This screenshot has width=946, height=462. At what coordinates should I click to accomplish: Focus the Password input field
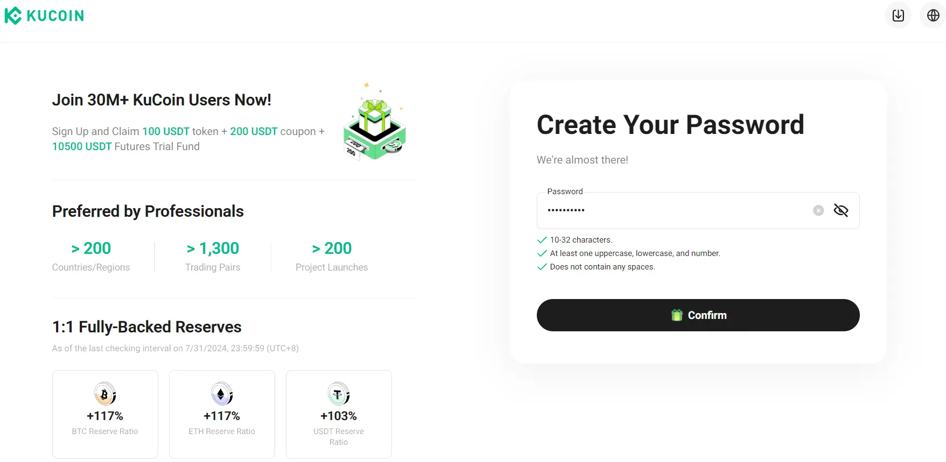[673, 210]
